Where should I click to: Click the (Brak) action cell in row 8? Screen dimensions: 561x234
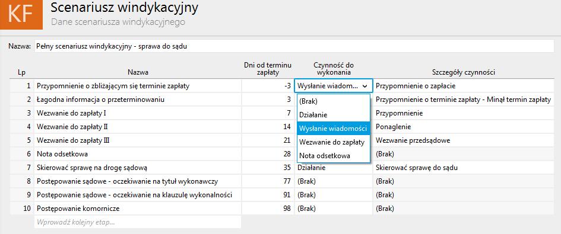(334, 181)
